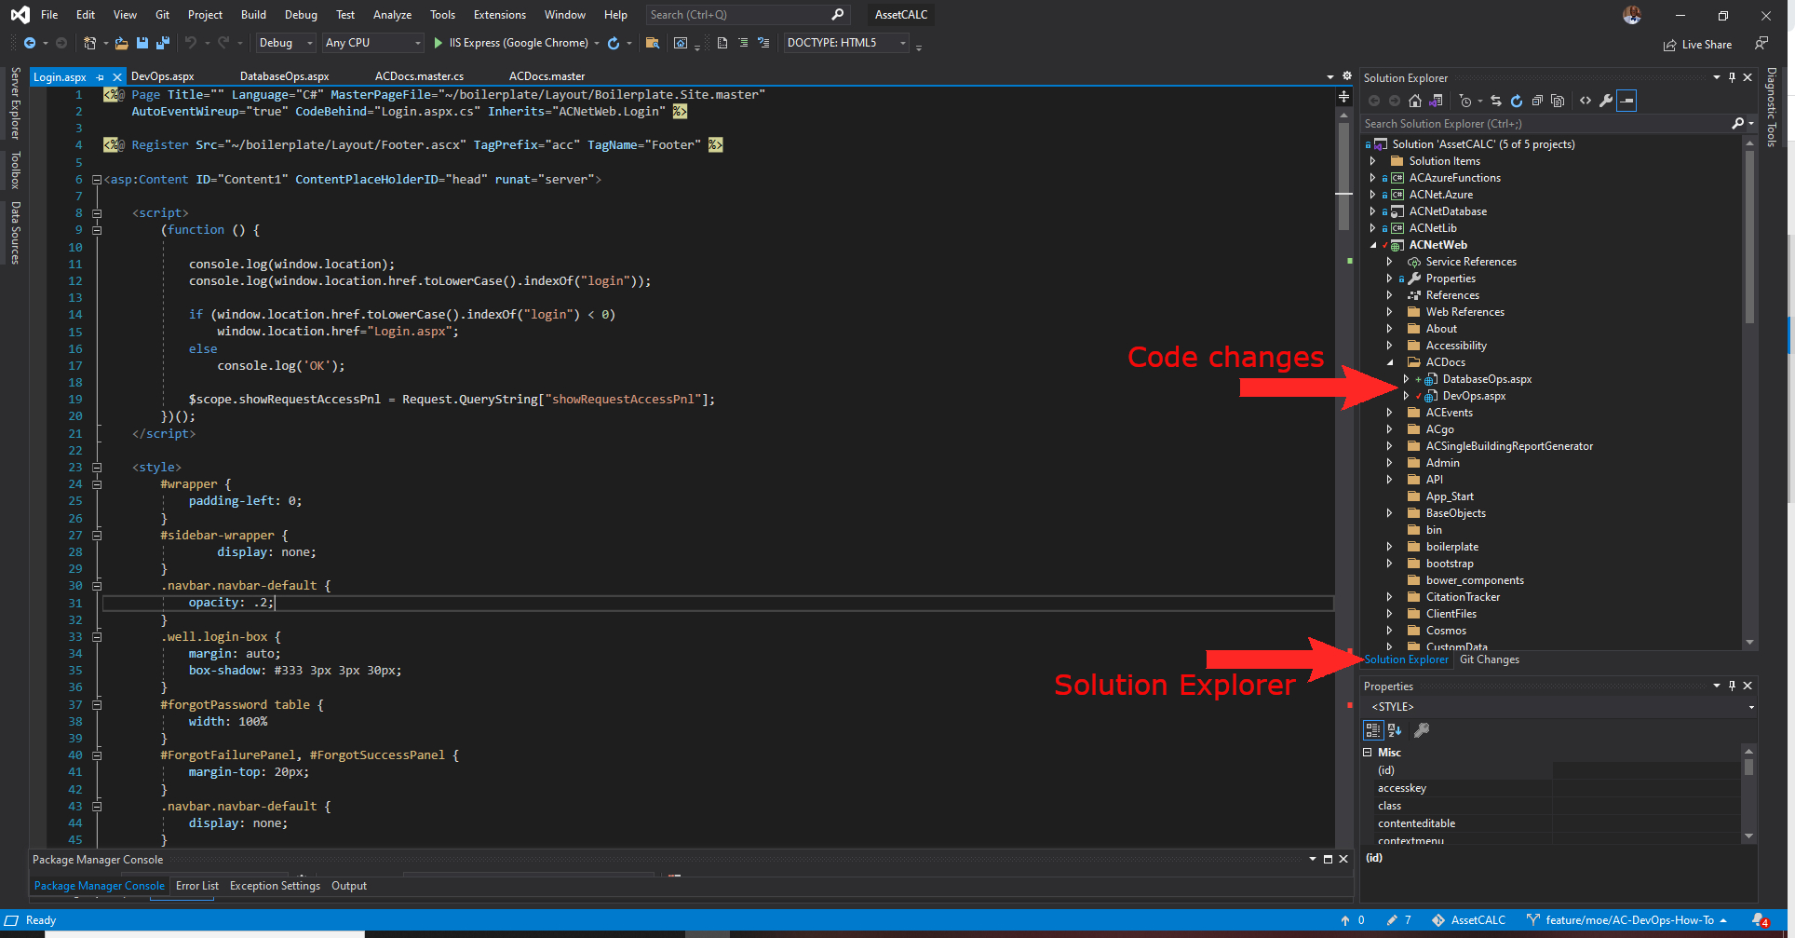Viewport: 1795px width, 938px height.
Task: Select DatabaseOps.aspx in Solution Explorer
Action: 1487,379
